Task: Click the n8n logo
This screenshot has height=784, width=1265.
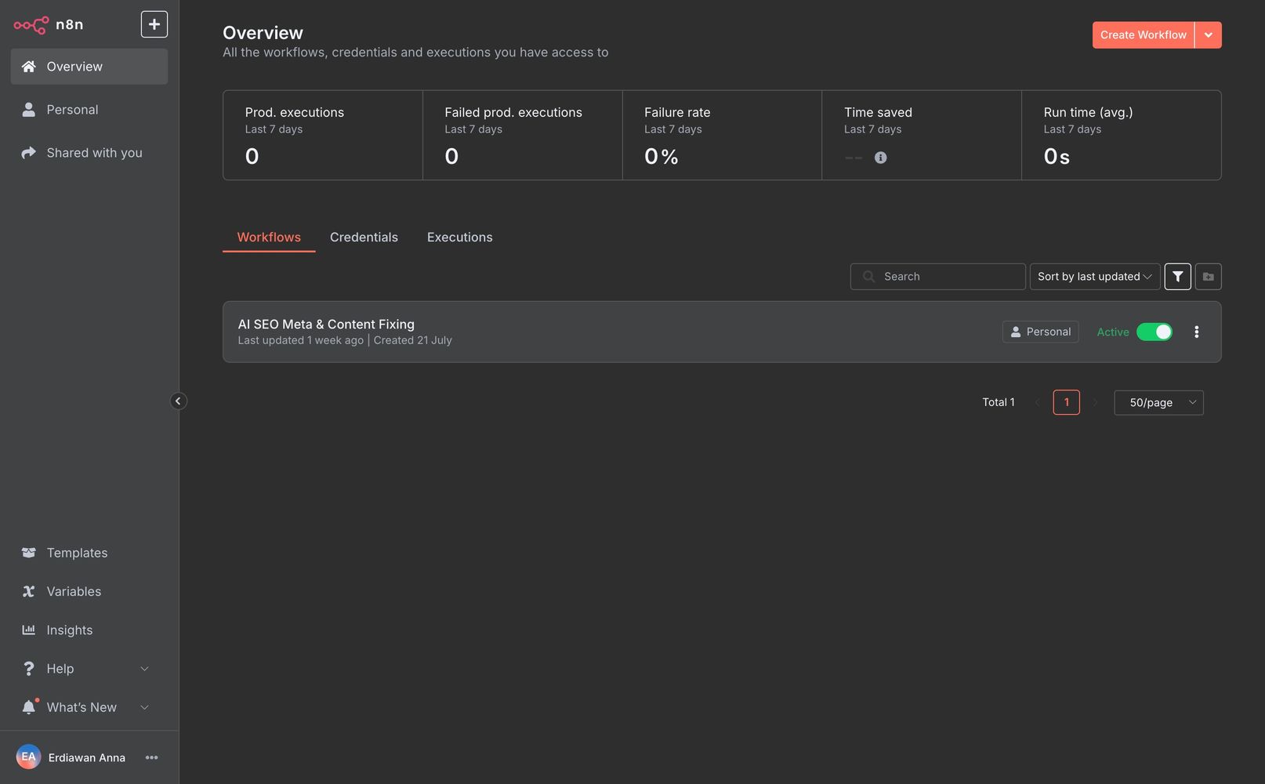Action: pos(49,25)
